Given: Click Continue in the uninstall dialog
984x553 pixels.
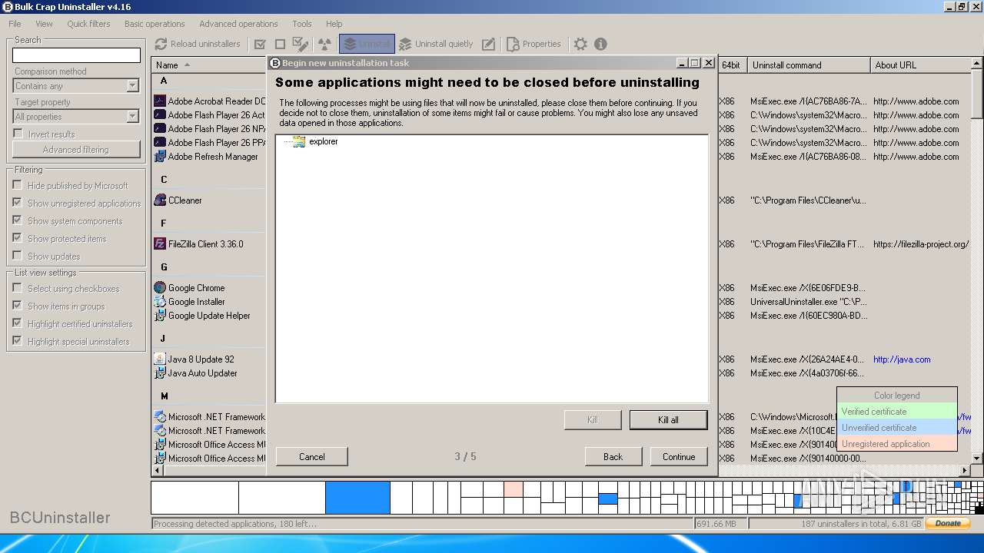Looking at the screenshot, I should (x=679, y=456).
